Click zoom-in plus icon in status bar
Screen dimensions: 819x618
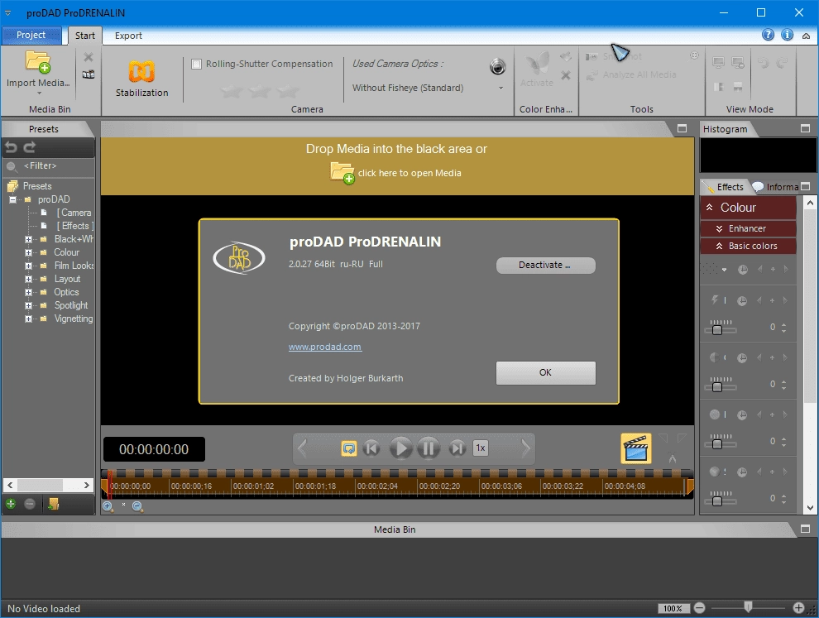click(x=798, y=607)
